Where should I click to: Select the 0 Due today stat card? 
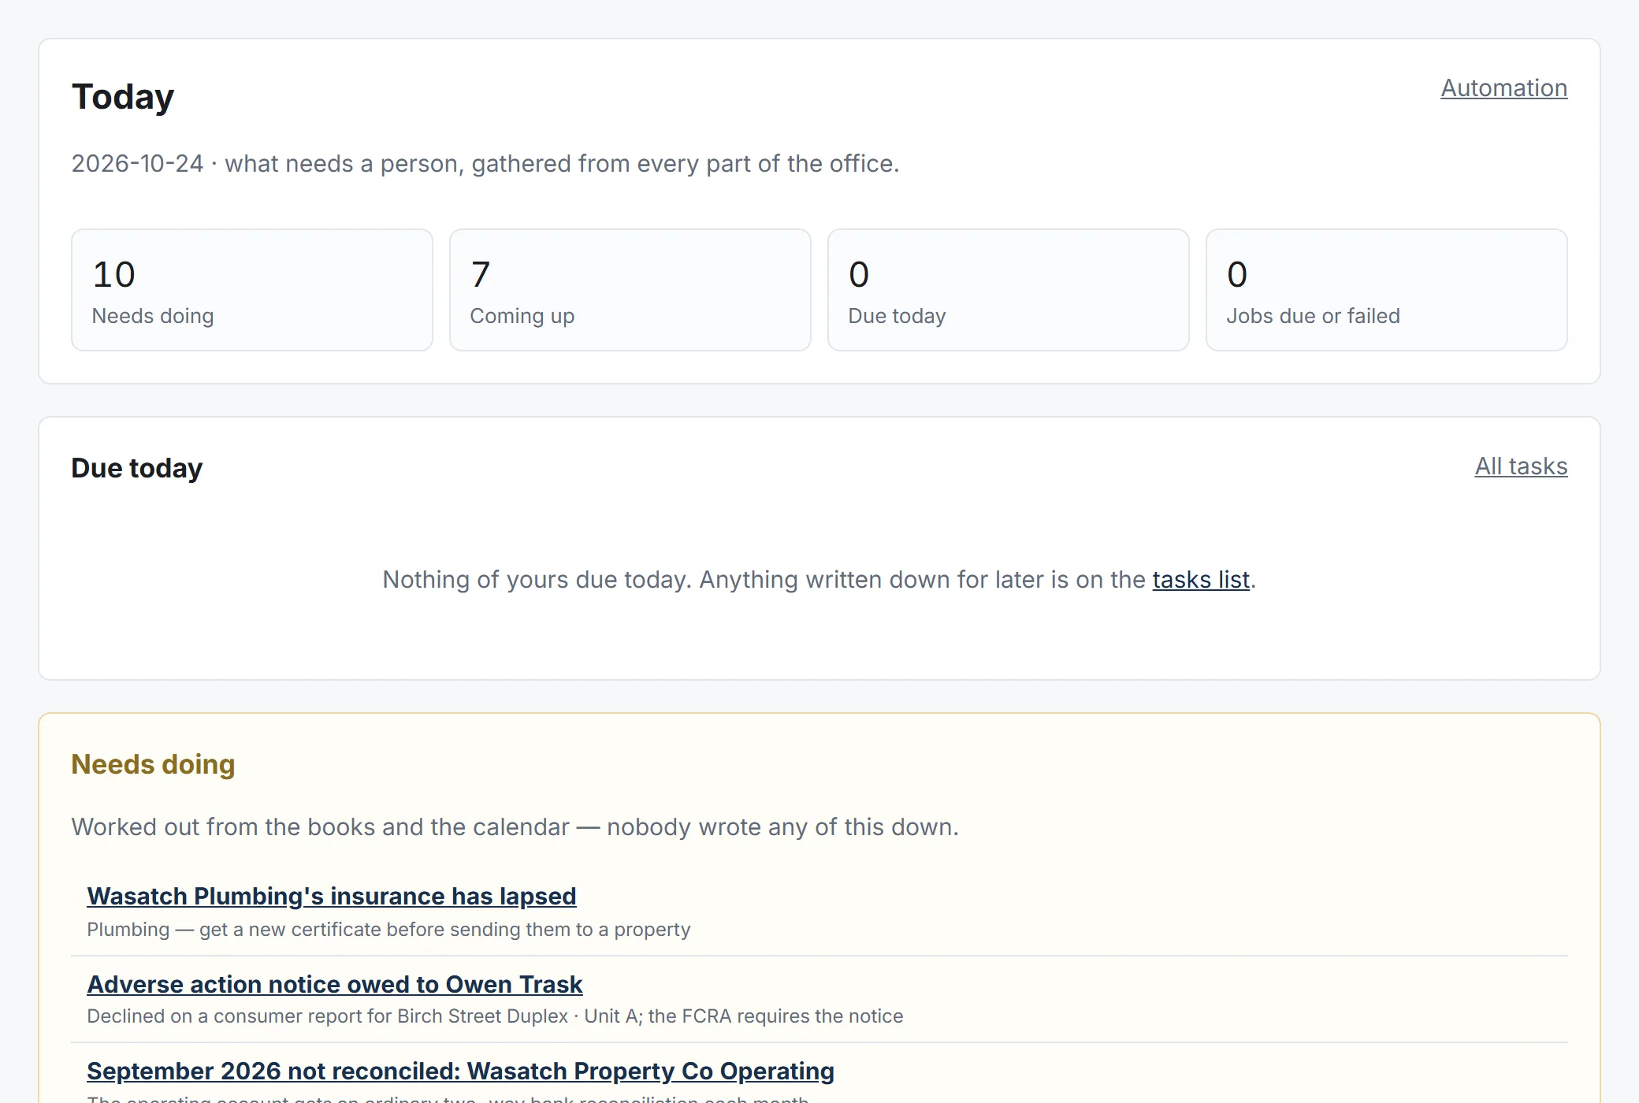pos(1009,290)
